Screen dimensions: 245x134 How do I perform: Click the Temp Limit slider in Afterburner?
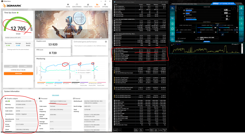click(226, 27)
